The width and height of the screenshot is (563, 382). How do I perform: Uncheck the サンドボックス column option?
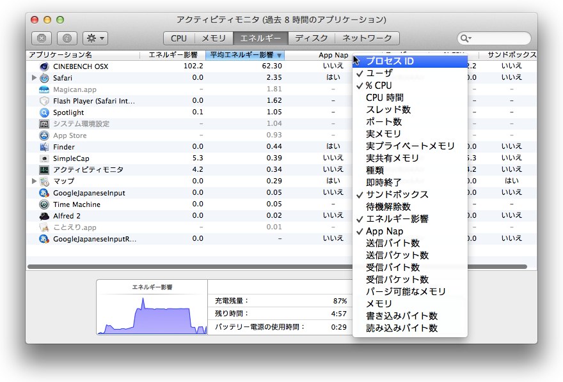point(410,195)
